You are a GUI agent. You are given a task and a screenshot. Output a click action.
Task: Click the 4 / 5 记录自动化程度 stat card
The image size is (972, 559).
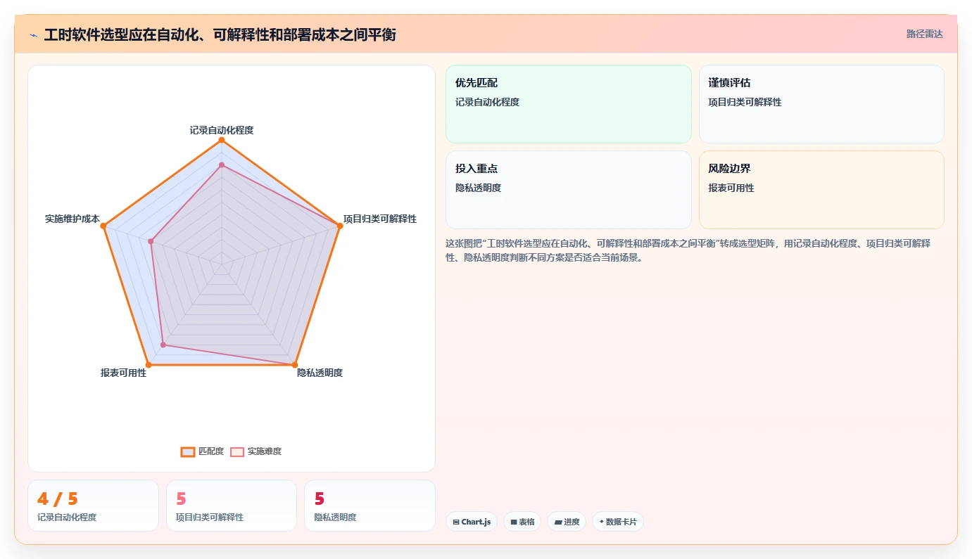point(93,506)
